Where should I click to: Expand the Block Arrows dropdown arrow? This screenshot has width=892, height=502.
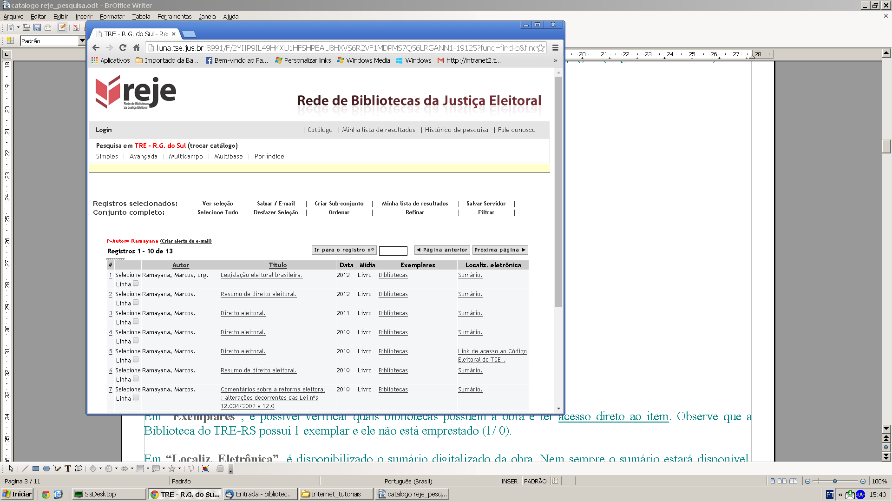pyautogui.click(x=132, y=469)
